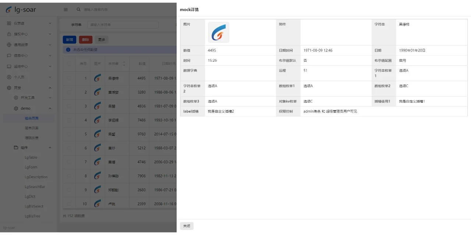The height and width of the screenshot is (235, 471).
Task: Toggle the select-all checkbox in the table header
Action: click(x=69, y=64)
